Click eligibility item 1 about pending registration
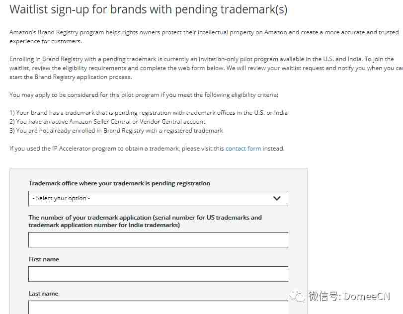The image size is (403, 314). tap(149, 113)
